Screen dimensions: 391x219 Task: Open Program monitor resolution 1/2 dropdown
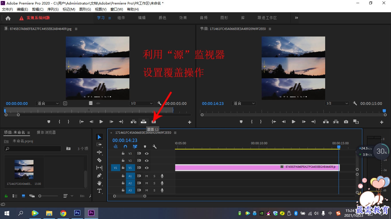(337, 103)
